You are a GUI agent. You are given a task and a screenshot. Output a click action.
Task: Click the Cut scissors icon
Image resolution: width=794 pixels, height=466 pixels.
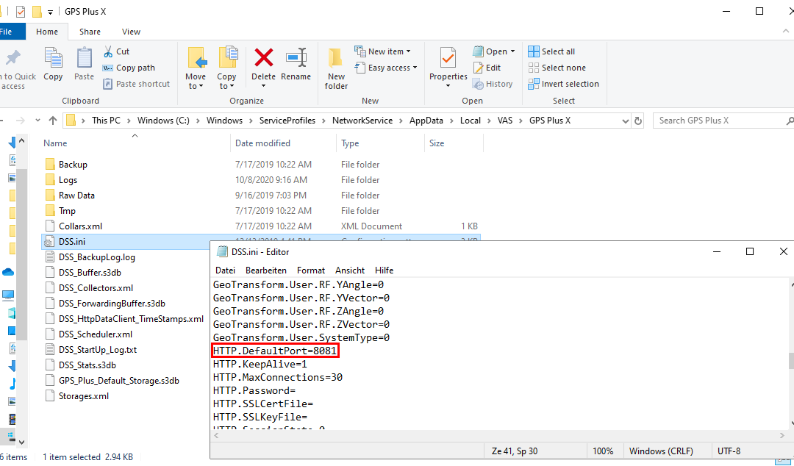point(107,51)
